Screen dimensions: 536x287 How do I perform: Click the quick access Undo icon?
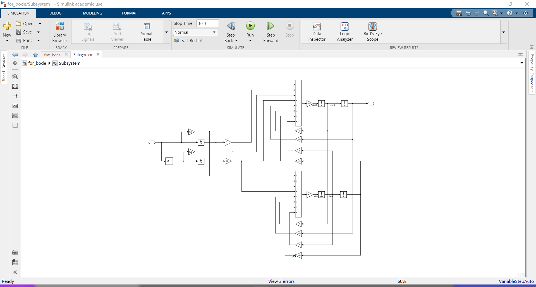pyautogui.click(x=468, y=13)
